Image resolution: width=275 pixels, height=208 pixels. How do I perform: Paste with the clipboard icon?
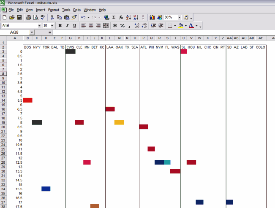point(67,17)
